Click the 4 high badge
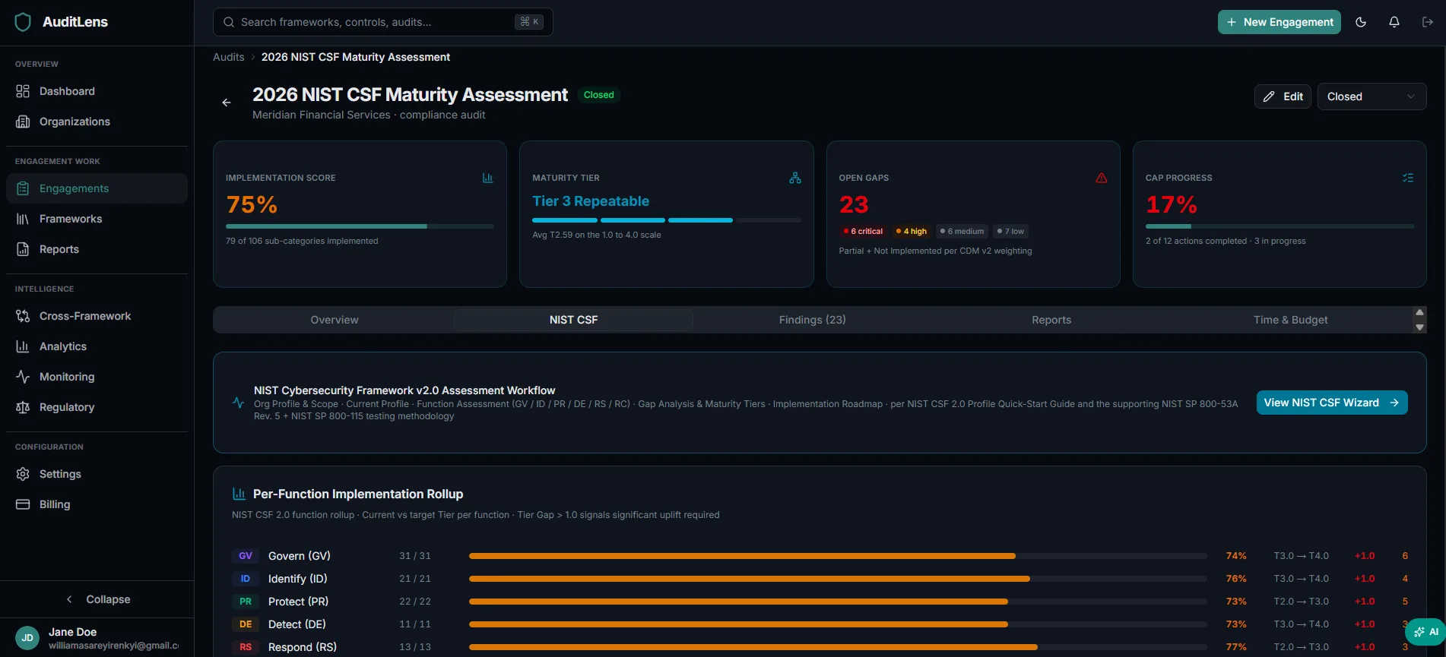The height and width of the screenshot is (657, 1446). pyautogui.click(x=912, y=231)
